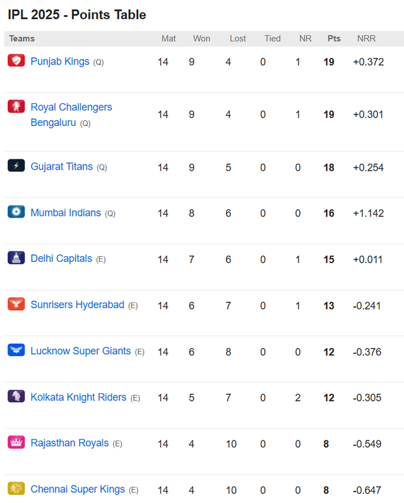Open the Delhi Capitals team link
Viewport: 404px width, 503px height.
click(x=61, y=259)
